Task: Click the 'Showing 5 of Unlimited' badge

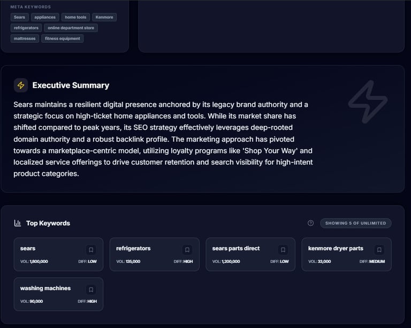Action: pyautogui.click(x=356, y=223)
